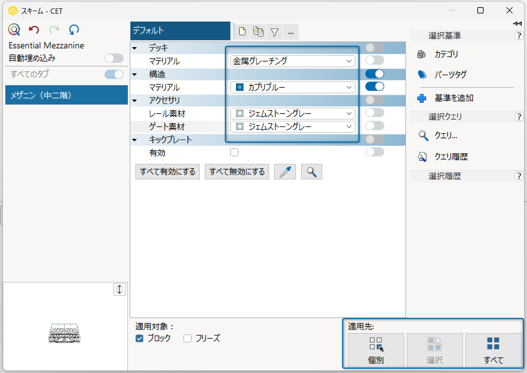Click the mezzanine preview thumbnail
This screenshot has height=373, width=527.
65,333
